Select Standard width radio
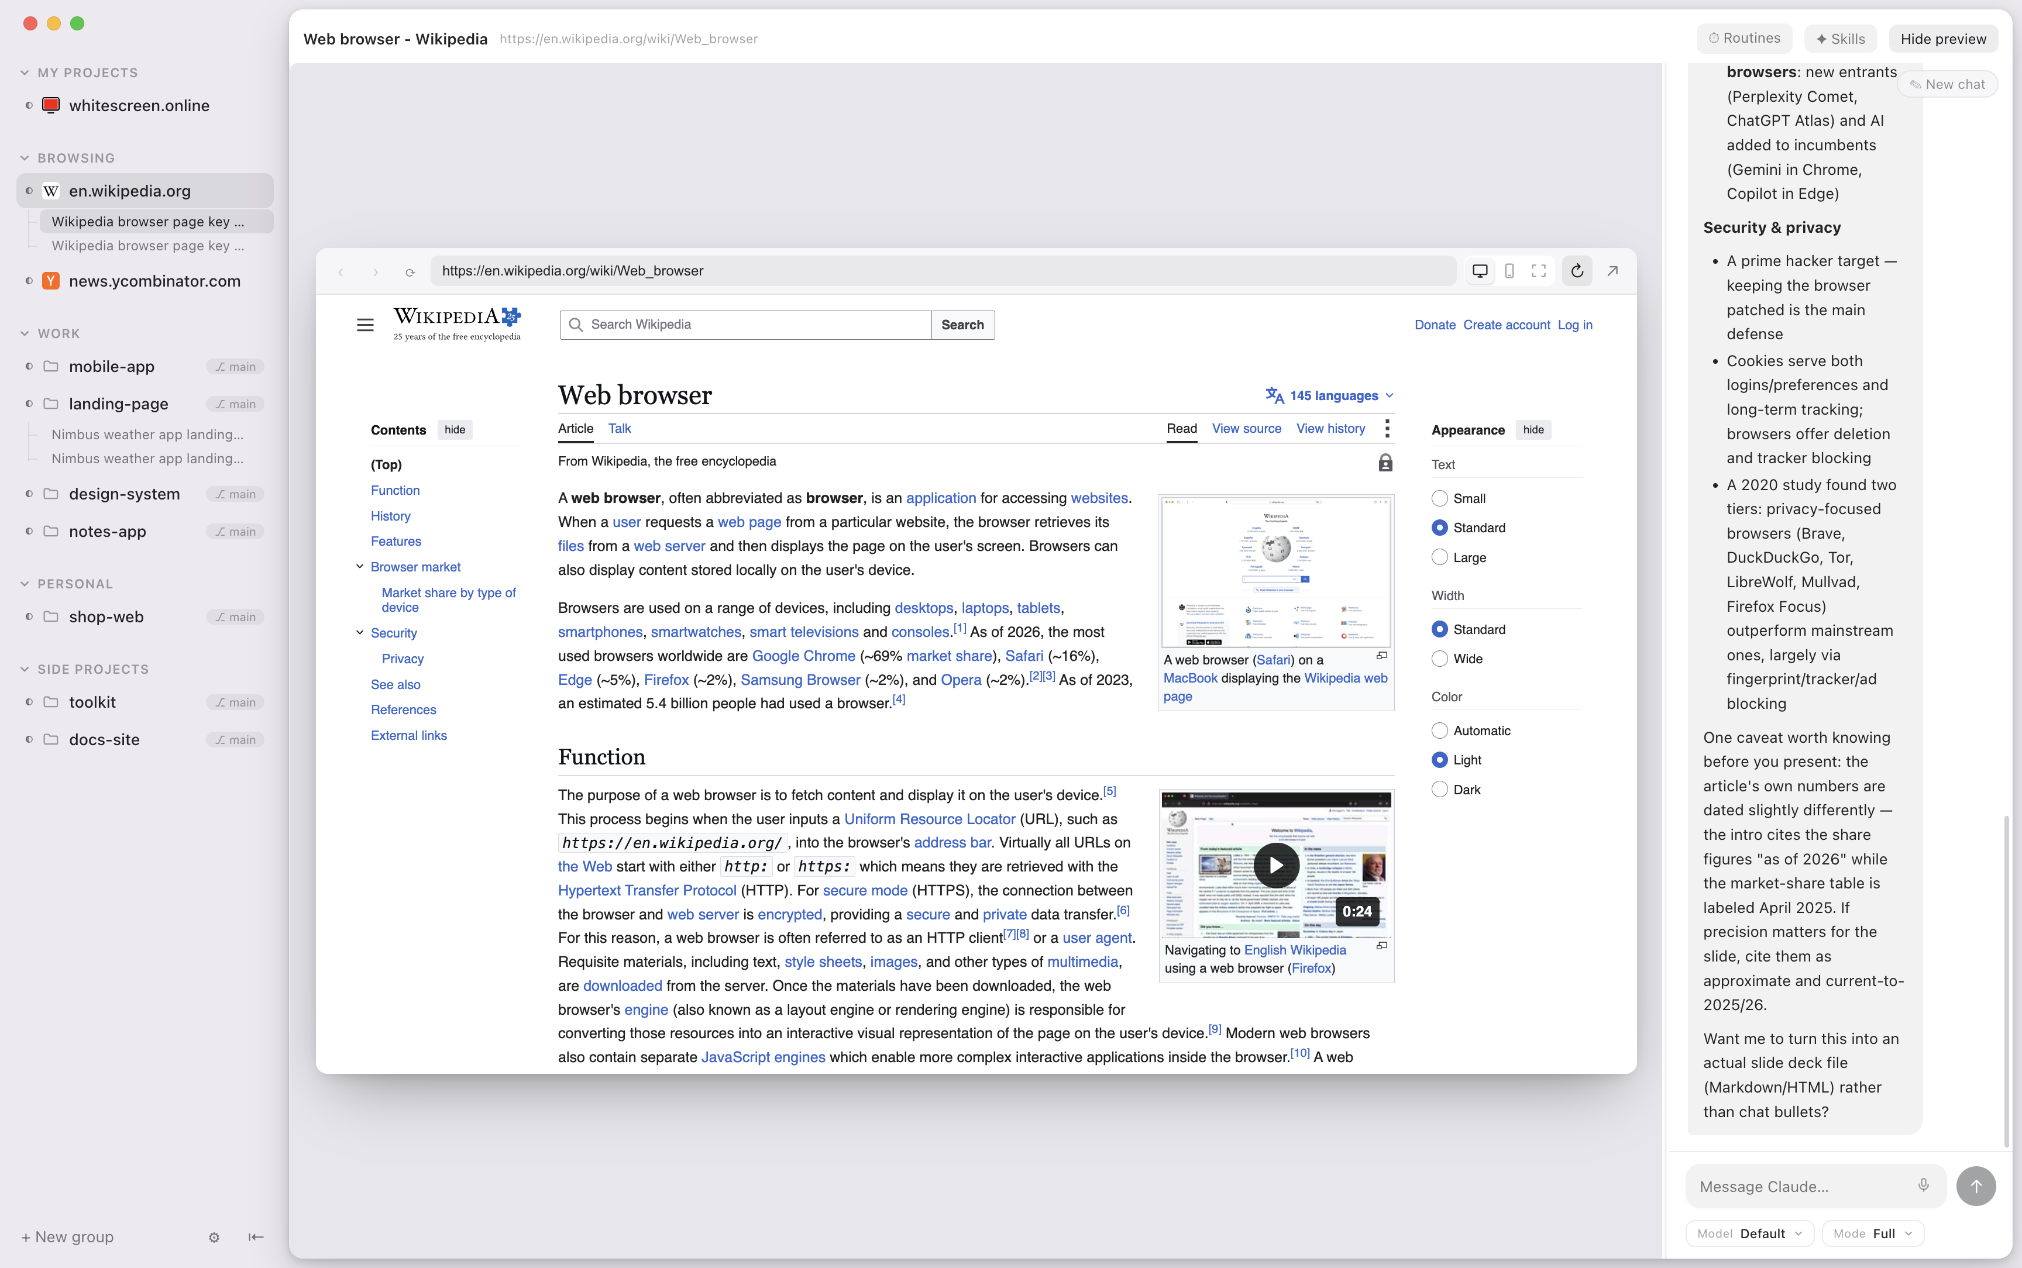The height and width of the screenshot is (1268, 2022). 1439,629
